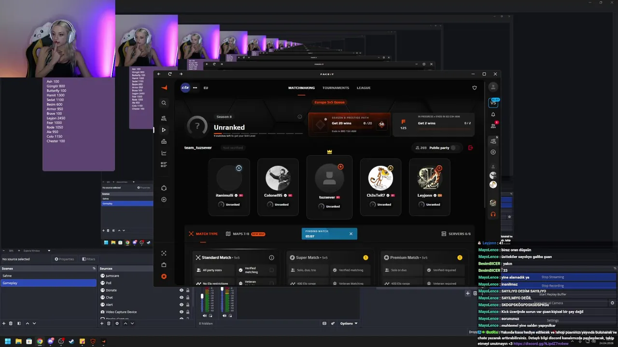The width and height of the screenshot is (618, 347).
Task: Toggle the Public party switch
Action: (455, 147)
